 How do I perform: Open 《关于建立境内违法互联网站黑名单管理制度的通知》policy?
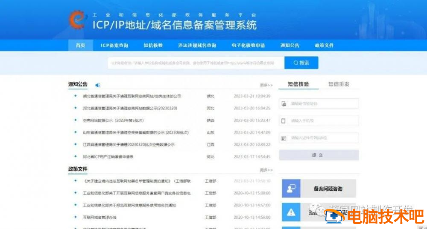coord(137,181)
